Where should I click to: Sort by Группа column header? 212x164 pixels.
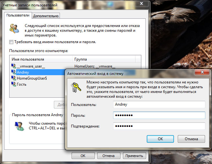pos(104,59)
